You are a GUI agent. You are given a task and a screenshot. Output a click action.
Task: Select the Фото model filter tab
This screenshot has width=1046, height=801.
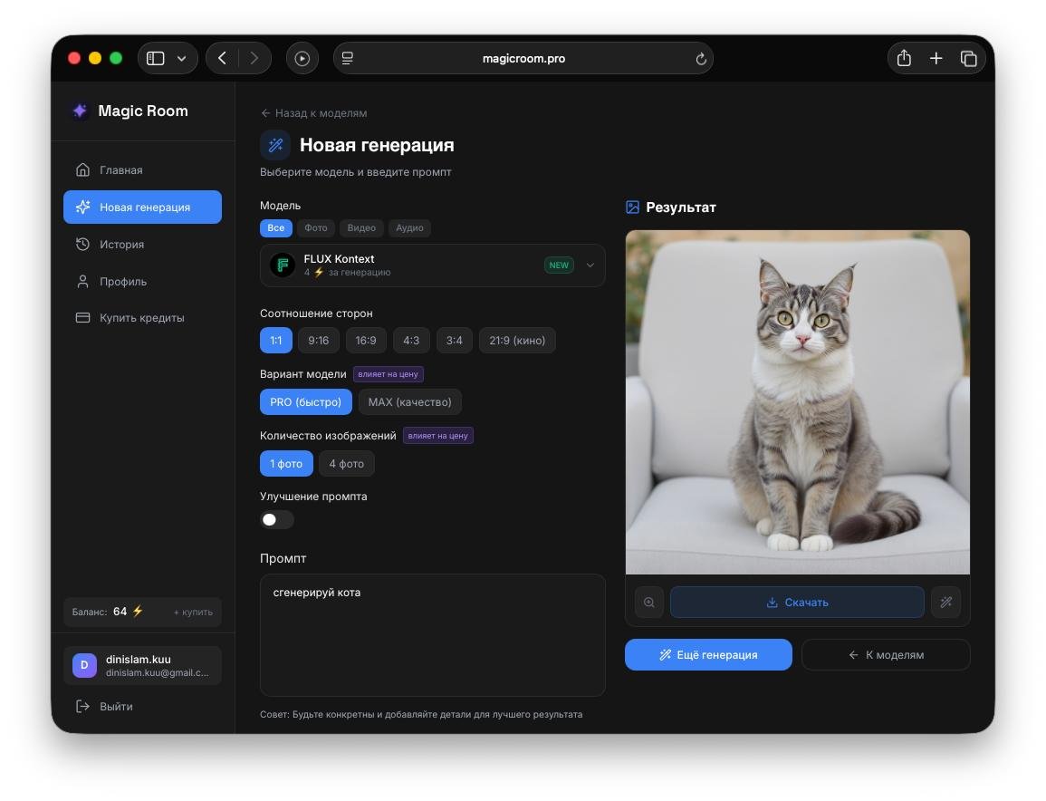[x=315, y=227]
